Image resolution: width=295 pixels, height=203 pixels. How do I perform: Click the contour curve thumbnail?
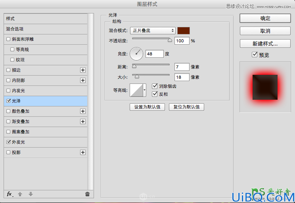[136, 90]
